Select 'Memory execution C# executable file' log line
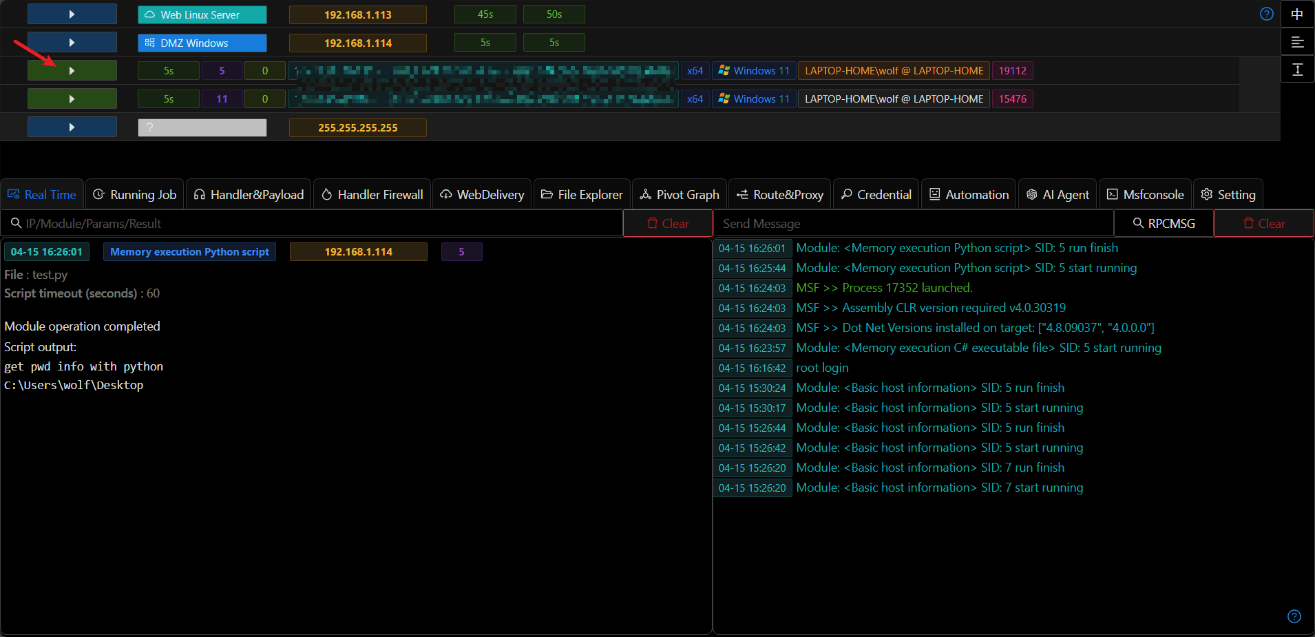The image size is (1315, 637). (978, 348)
